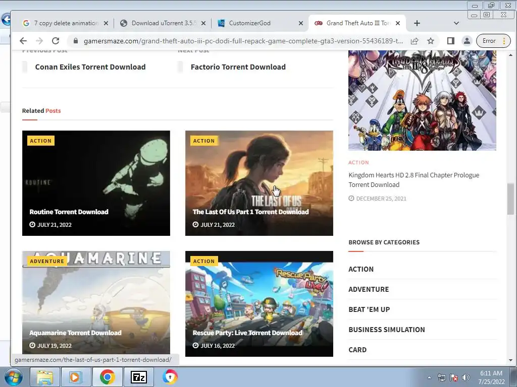Viewport: 517px width, 387px height.
Task: Close the CustomizerGod tab
Action: [x=301, y=23]
